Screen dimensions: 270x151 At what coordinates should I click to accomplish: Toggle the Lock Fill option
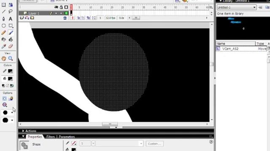[x=11, y=99]
